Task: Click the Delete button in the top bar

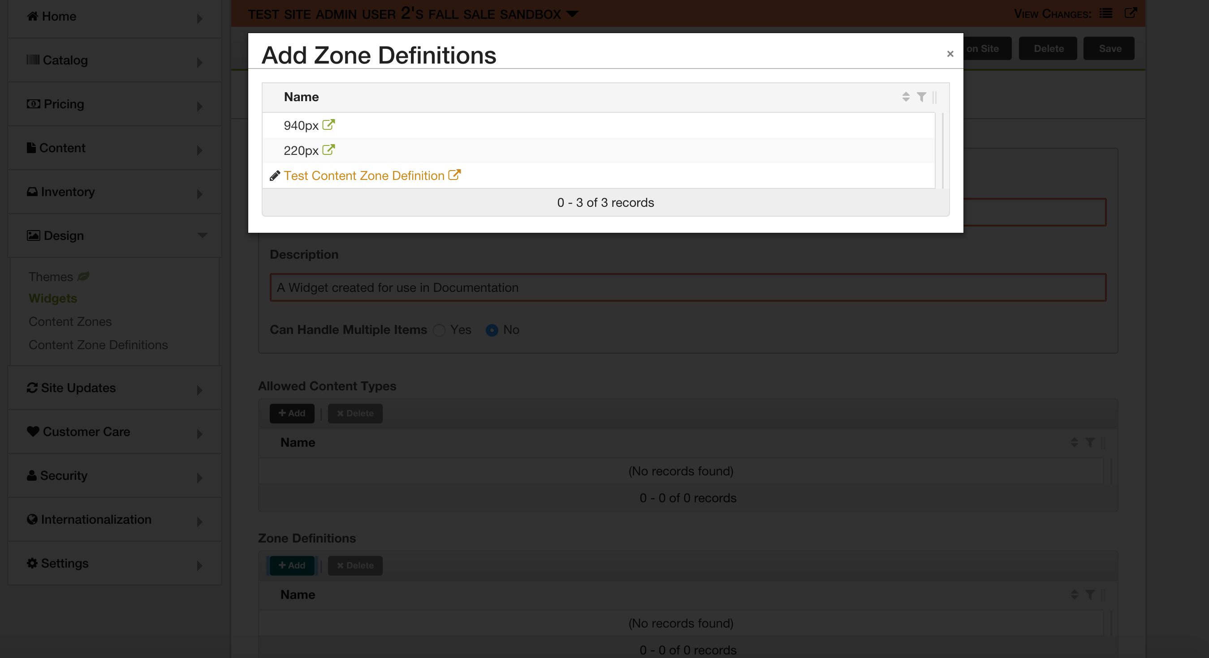Action: (1048, 48)
